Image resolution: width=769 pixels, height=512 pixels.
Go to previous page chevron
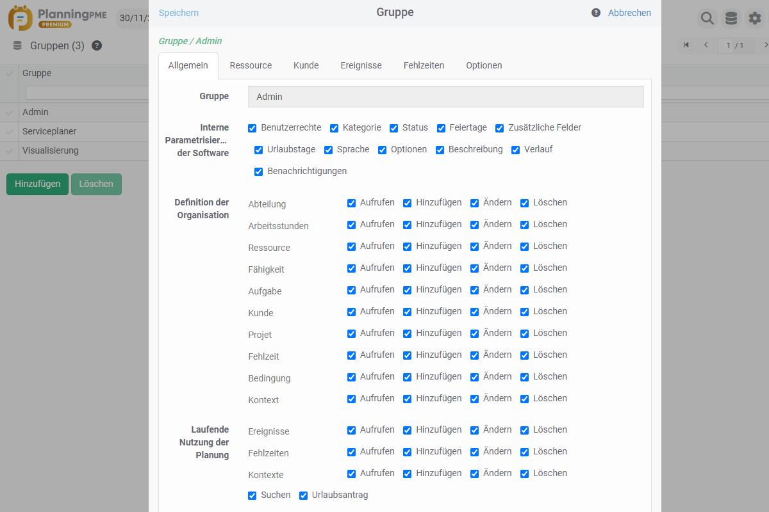(706, 45)
